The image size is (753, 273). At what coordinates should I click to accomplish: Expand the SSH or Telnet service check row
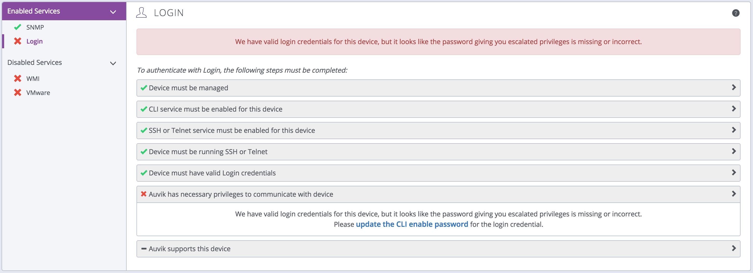coord(734,130)
